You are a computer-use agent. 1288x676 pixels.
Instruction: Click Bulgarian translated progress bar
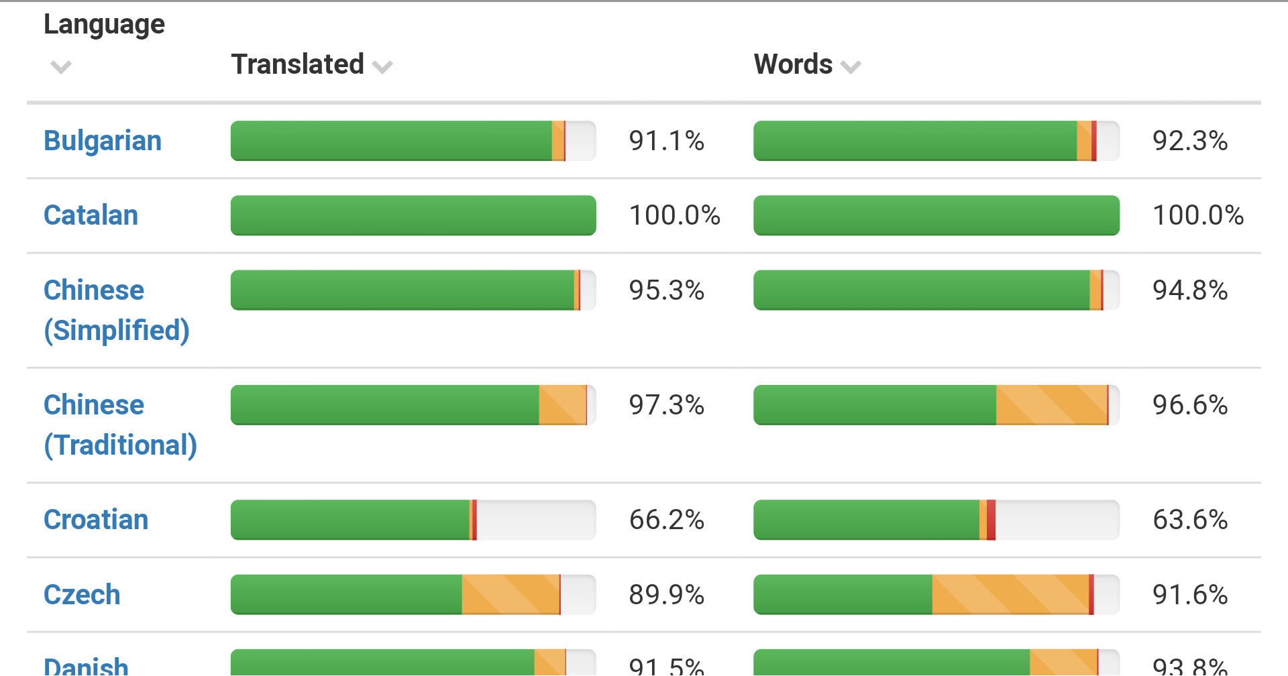pyautogui.click(x=413, y=141)
